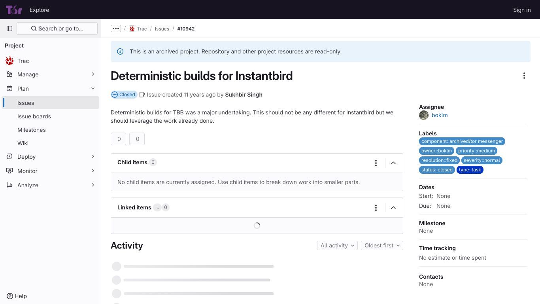Click Explore in top navigation
This screenshot has height=304, width=540.
coord(39,10)
